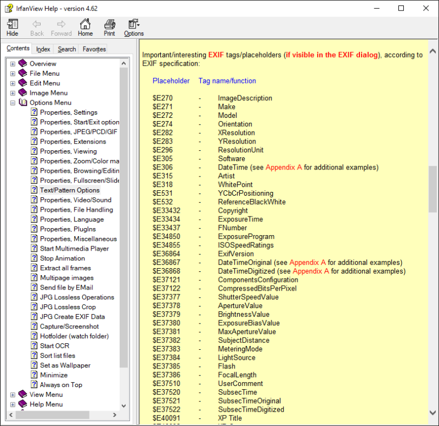Open Appendix A link in DateTimeOriginal row
The image size is (439, 426).
click(x=307, y=263)
